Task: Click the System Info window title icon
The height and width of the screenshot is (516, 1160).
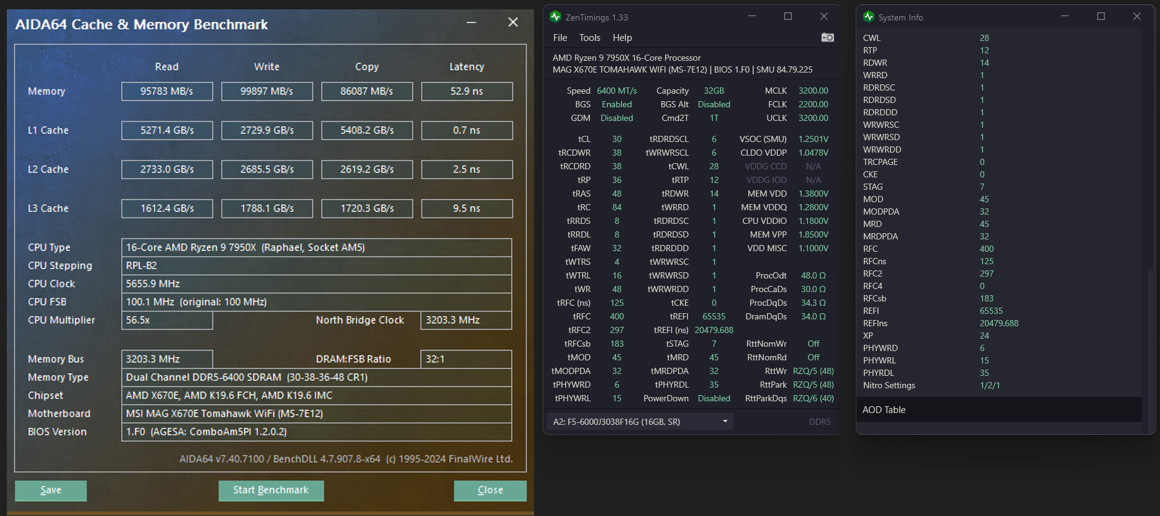Action: [x=869, y=17]
